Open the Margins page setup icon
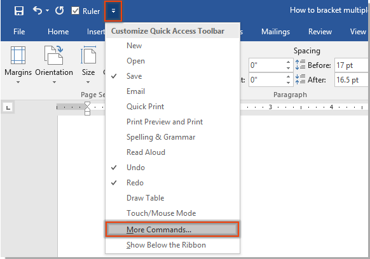370x259 pixels. pyautogui.click(x=18, y=55)
